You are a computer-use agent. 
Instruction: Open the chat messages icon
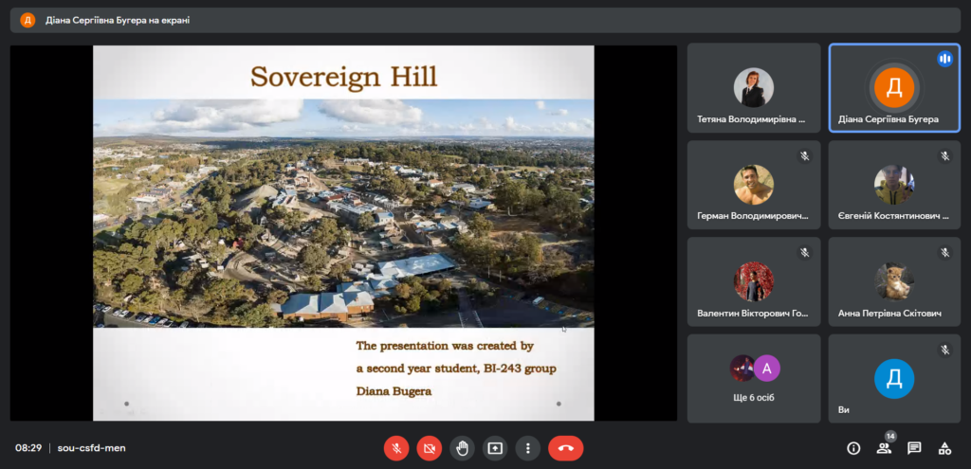914,448
